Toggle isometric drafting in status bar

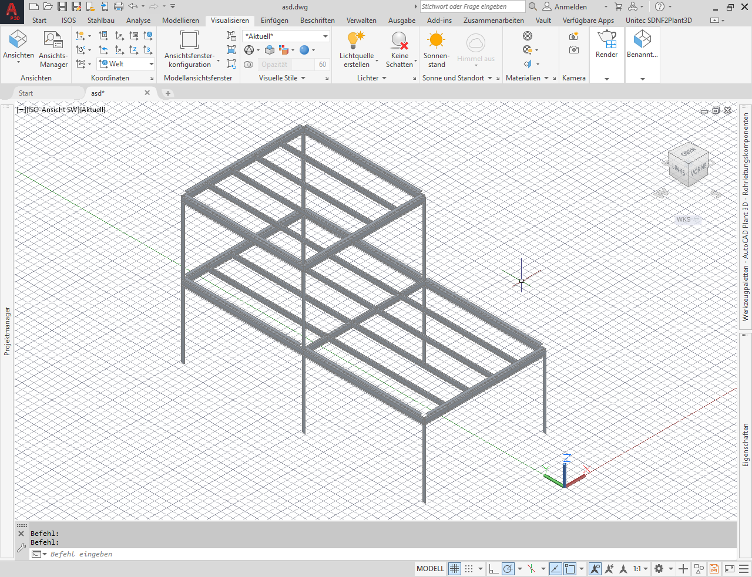tap(532, 569)
